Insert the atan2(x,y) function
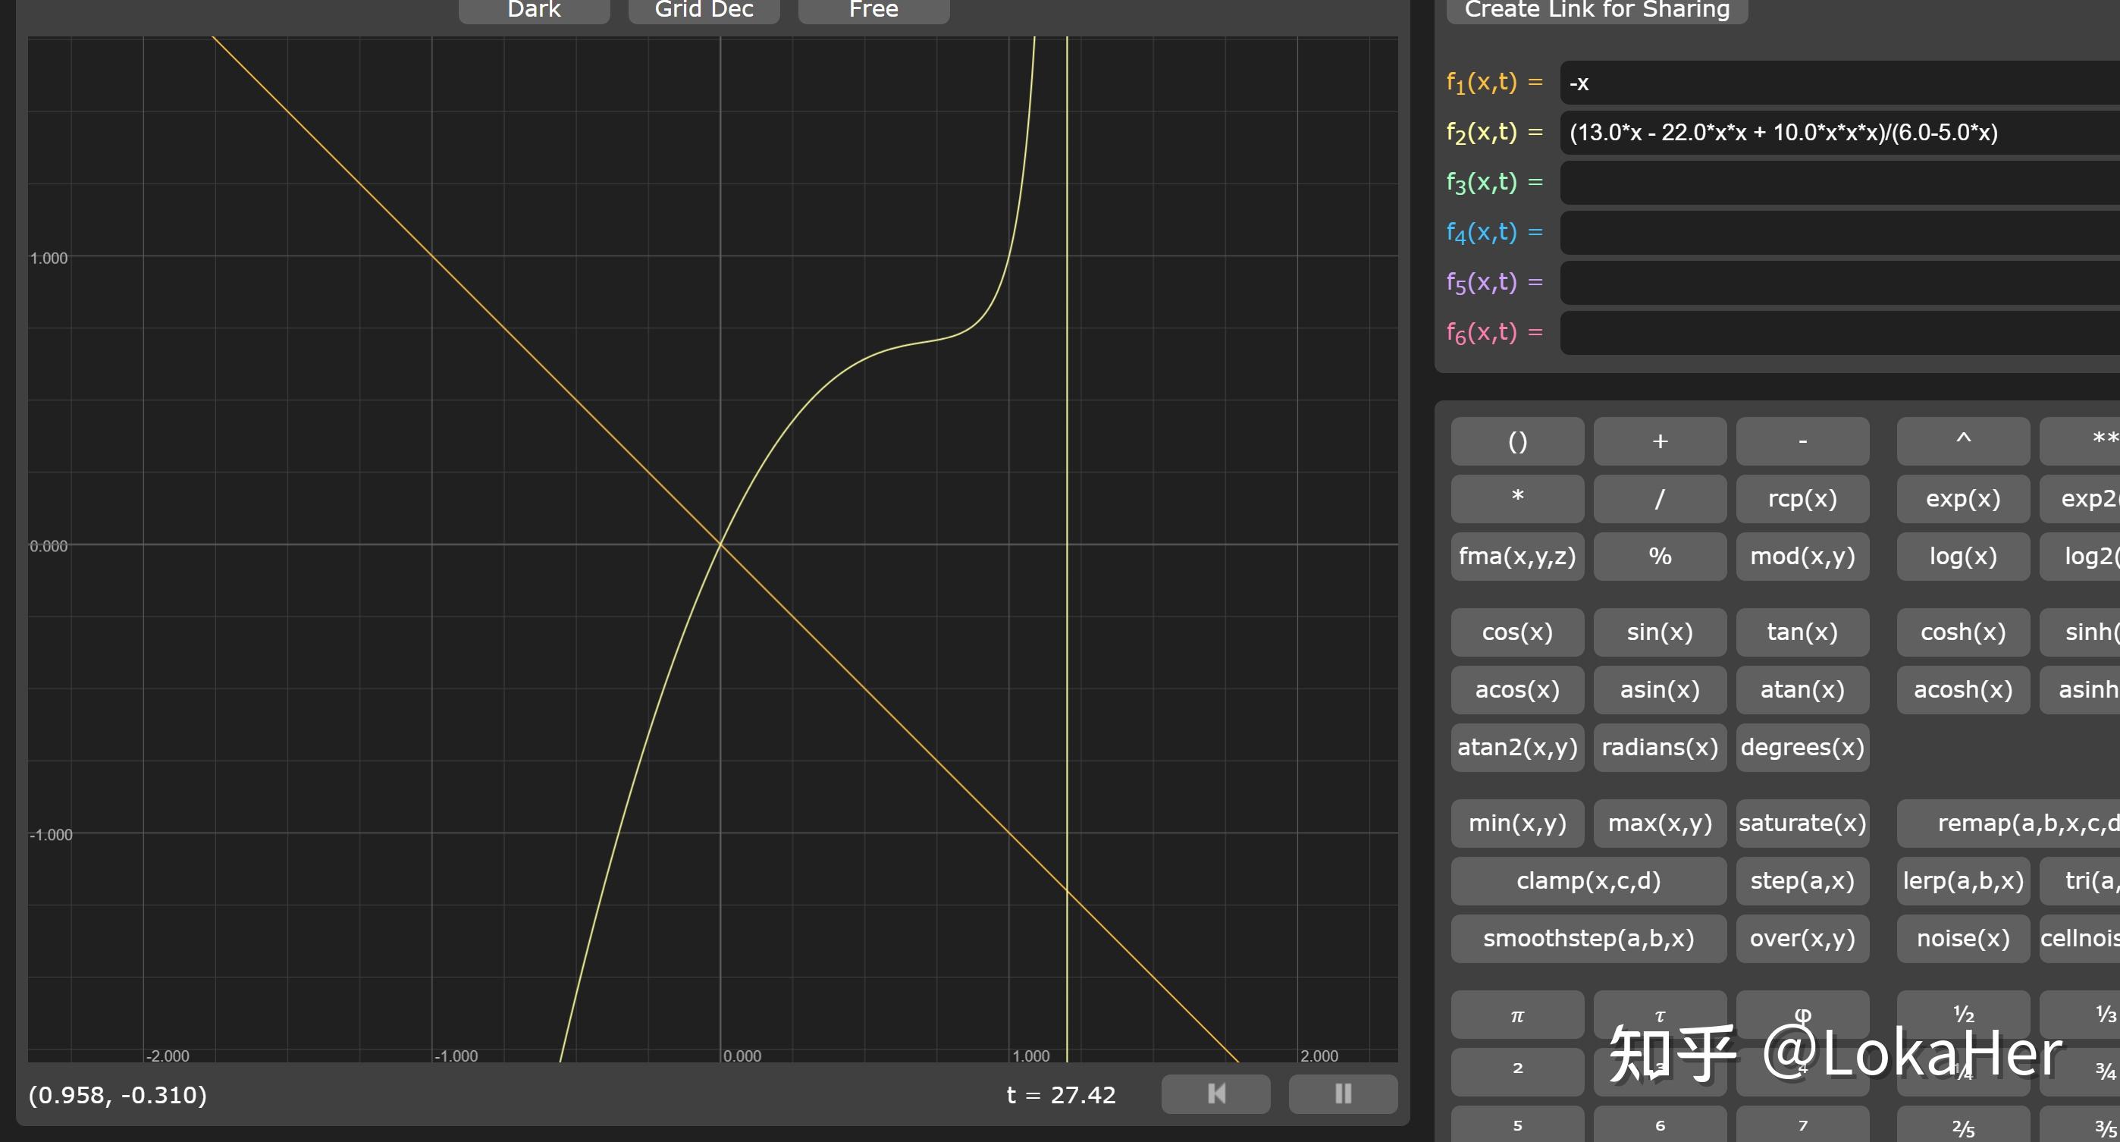 tap(1516, 747)
